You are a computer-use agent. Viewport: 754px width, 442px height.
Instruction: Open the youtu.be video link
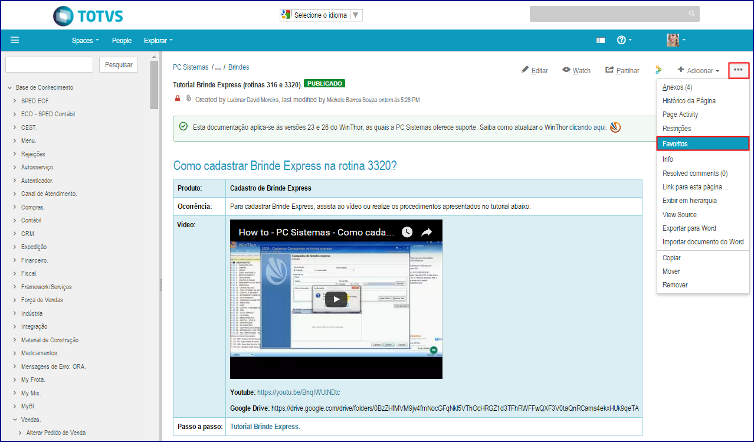point(299,392)
